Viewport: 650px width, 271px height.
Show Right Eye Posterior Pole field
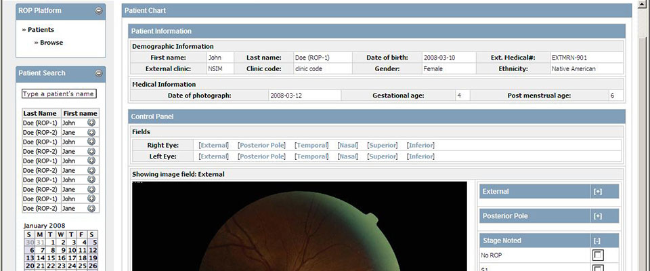click(x=261, y=145)
